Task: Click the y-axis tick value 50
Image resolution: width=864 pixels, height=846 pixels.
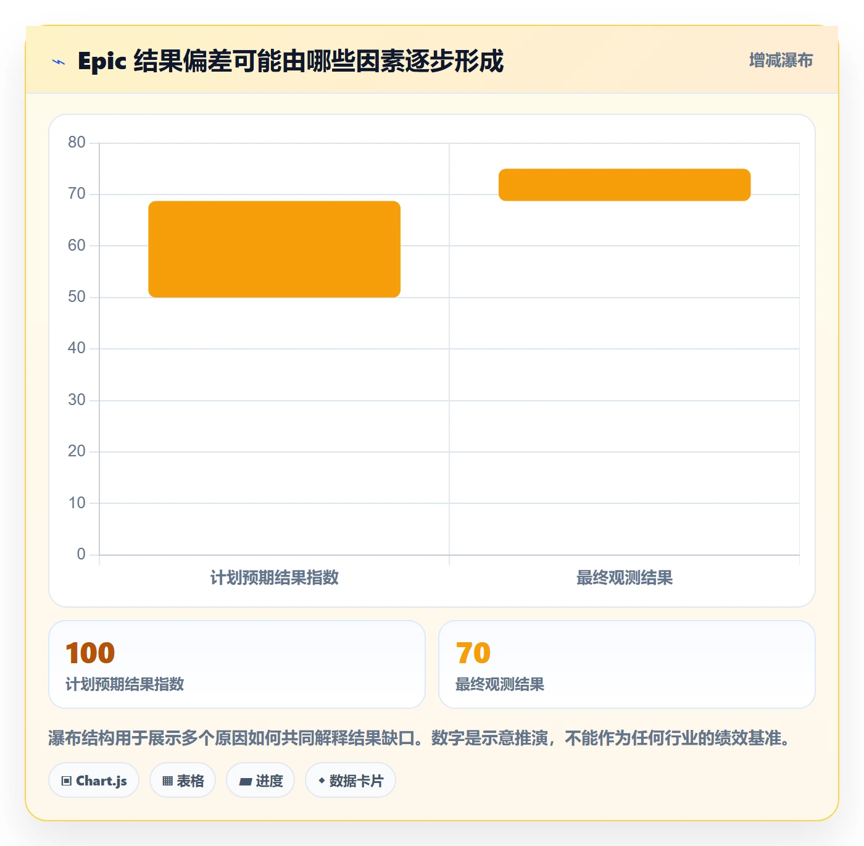Action: coord(77,297)
